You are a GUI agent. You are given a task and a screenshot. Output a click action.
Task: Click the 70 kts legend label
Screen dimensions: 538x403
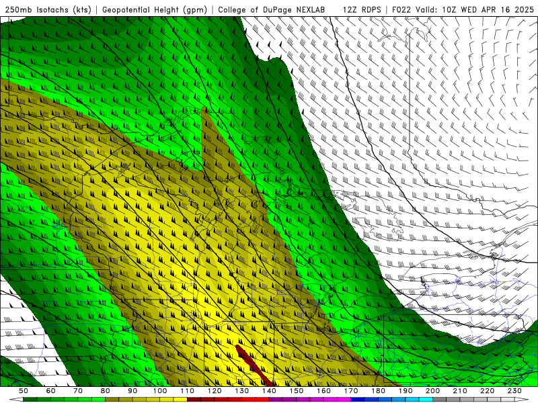[x=78, y=391]
